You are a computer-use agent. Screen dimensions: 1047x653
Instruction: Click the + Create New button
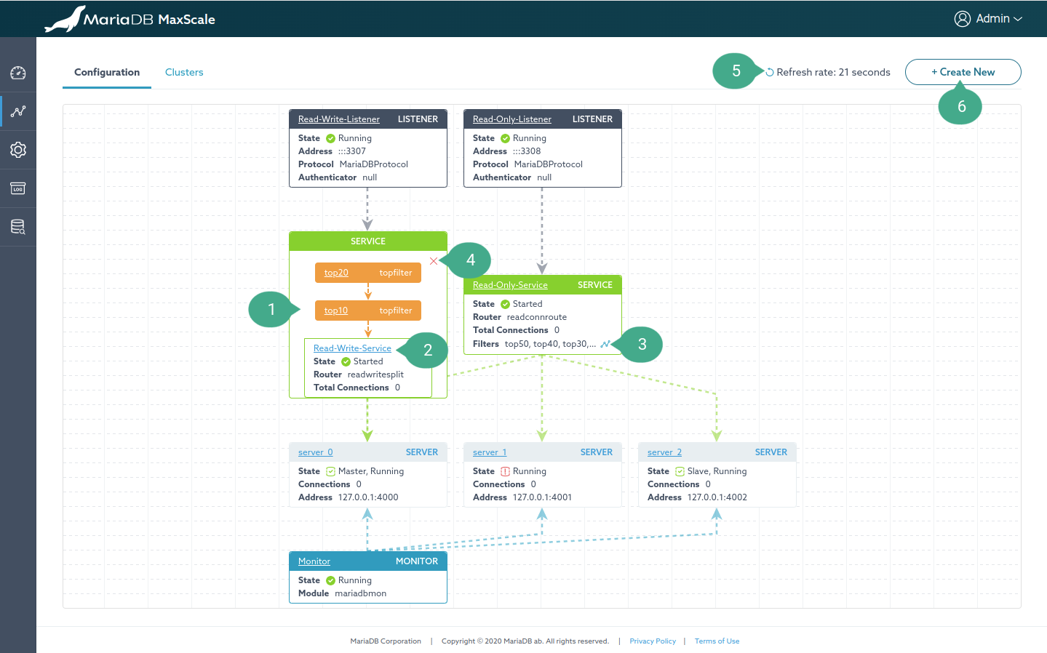pos(963,72)
